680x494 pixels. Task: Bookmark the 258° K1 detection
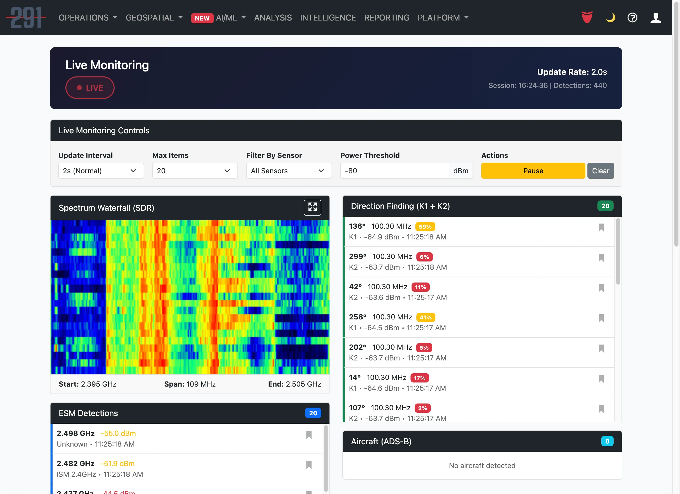602,319
